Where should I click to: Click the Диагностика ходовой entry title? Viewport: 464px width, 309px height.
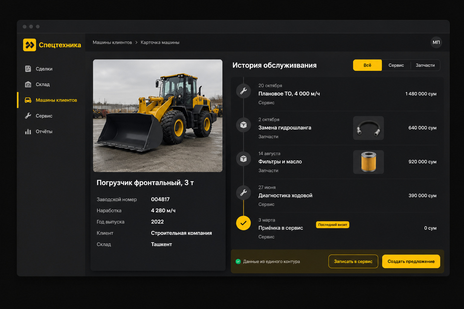285,196
